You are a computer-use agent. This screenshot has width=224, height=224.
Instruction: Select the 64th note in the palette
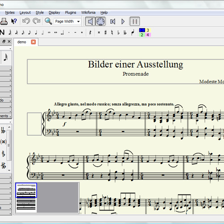6,57
